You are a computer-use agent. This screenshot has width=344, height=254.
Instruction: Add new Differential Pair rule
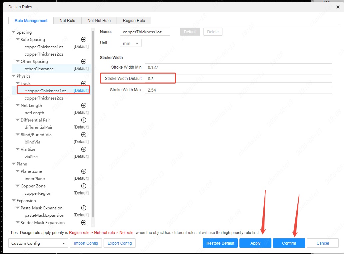point(84,120)
